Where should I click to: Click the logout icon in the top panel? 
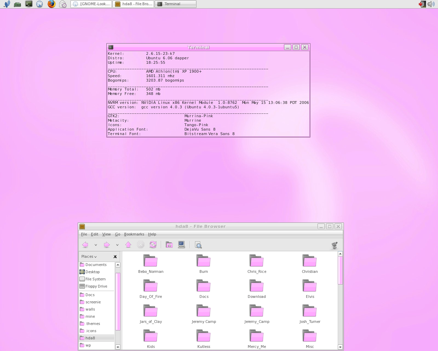click(x=422, y=4)
